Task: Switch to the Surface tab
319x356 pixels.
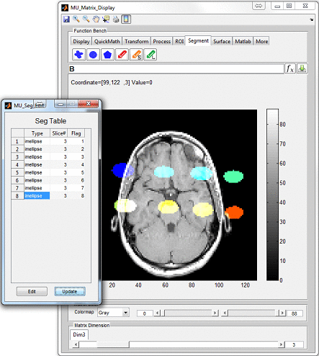Action: coord(222,41)
